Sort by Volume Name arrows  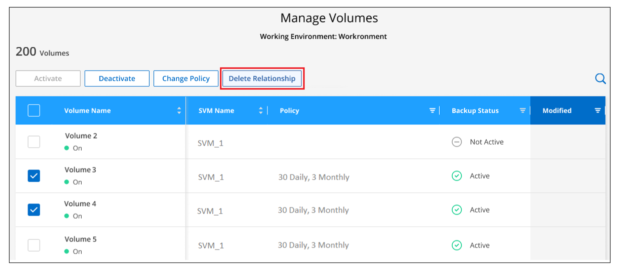pos(179,110)
